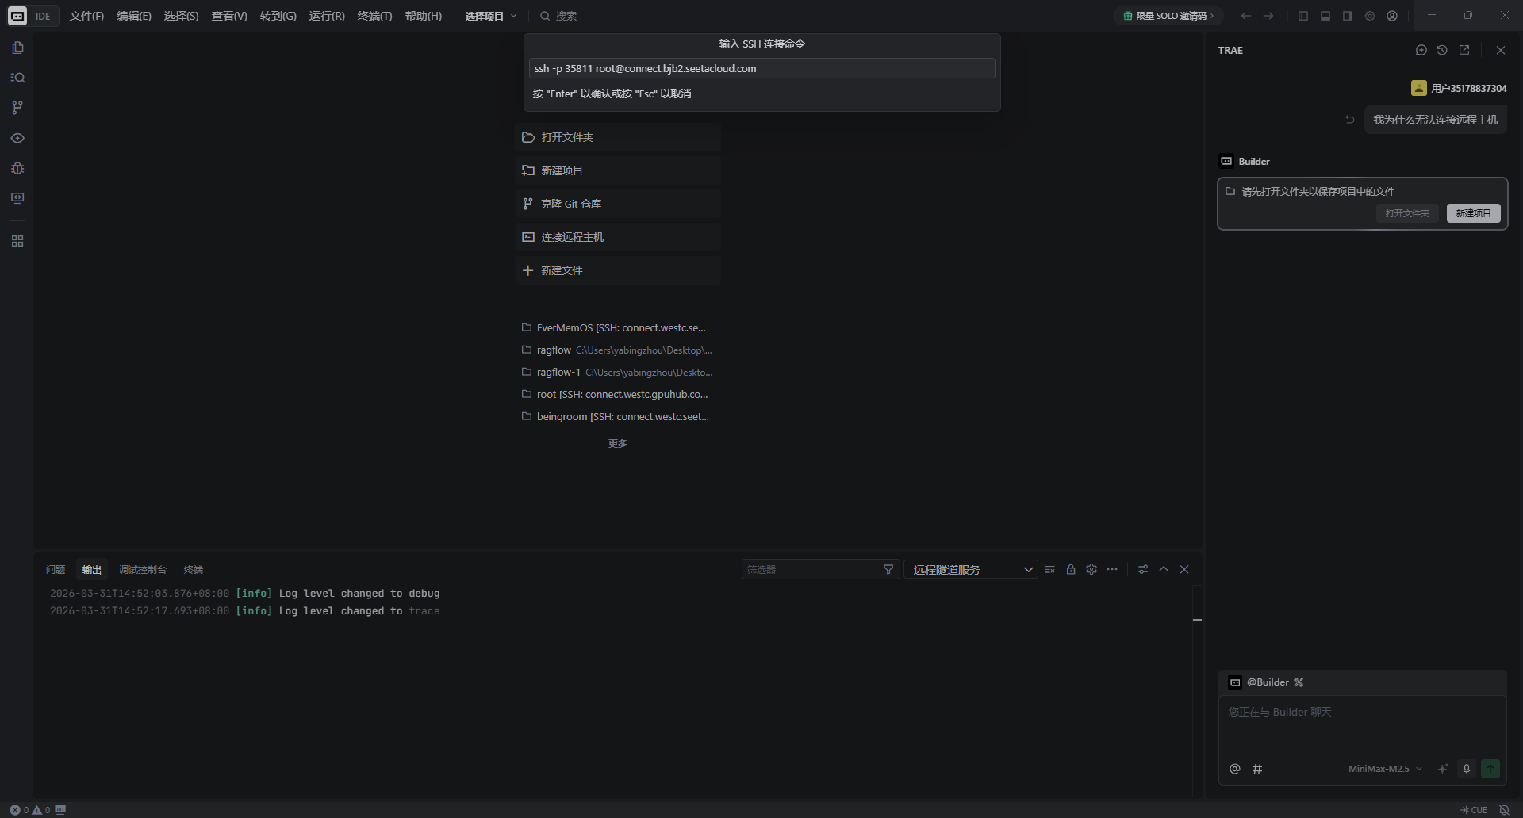This screenshot has height=818, width=1523.
Task: Toggle the left primary sidebar layout
Action: click(x=1302, y=16)
